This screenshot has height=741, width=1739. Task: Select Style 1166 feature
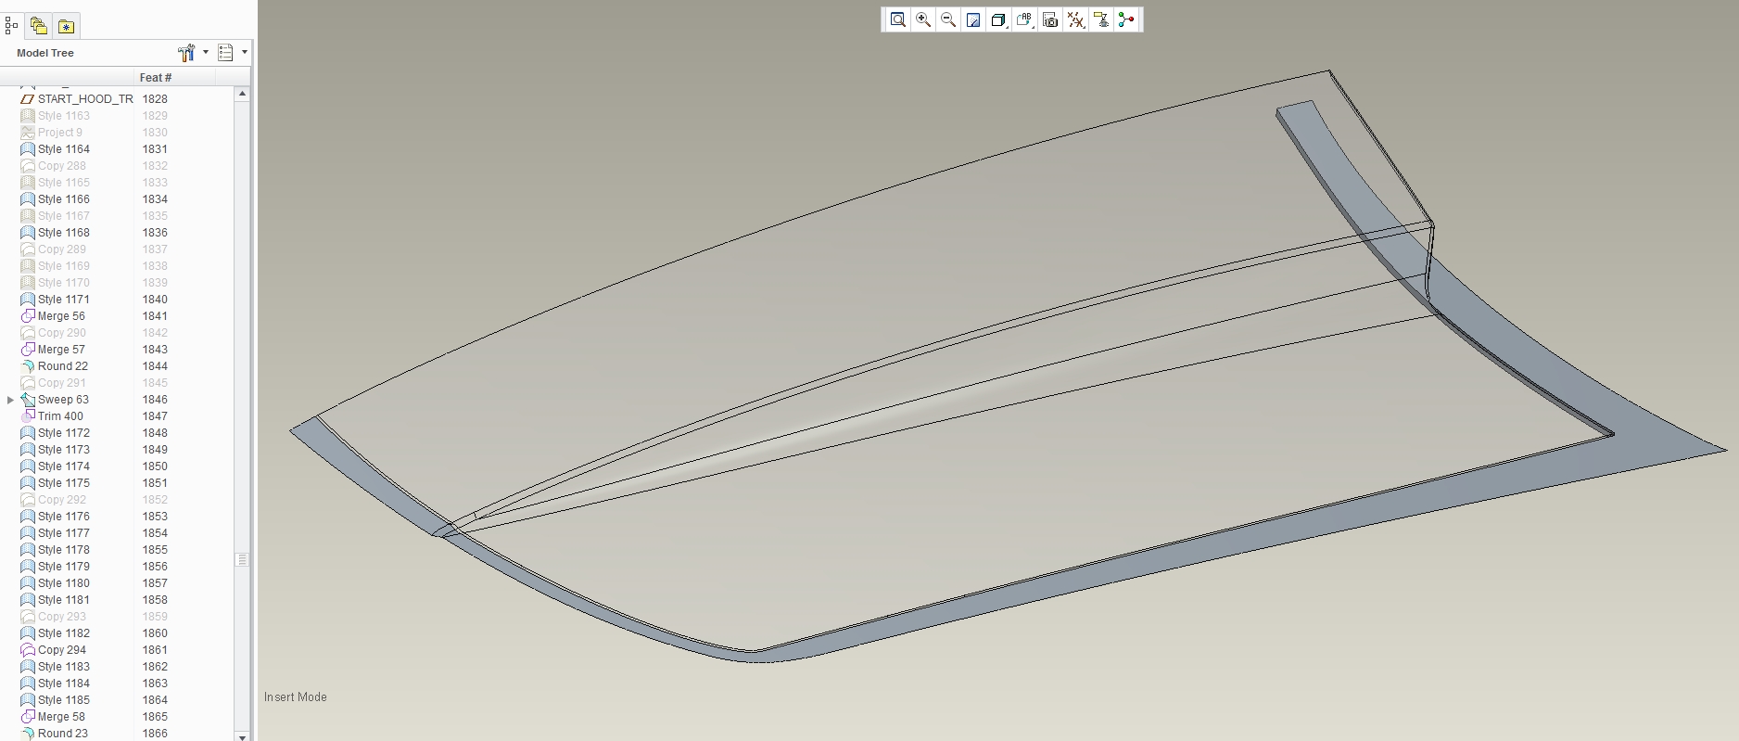[64, 199]
